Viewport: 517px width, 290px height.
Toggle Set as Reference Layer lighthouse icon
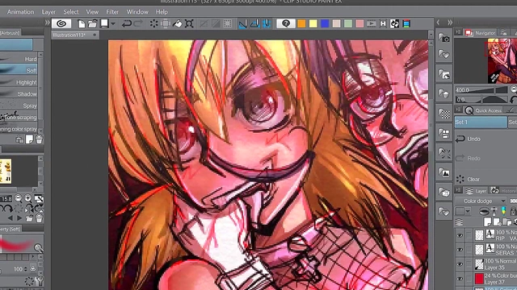pyautogui.click(x=494, y=211)
